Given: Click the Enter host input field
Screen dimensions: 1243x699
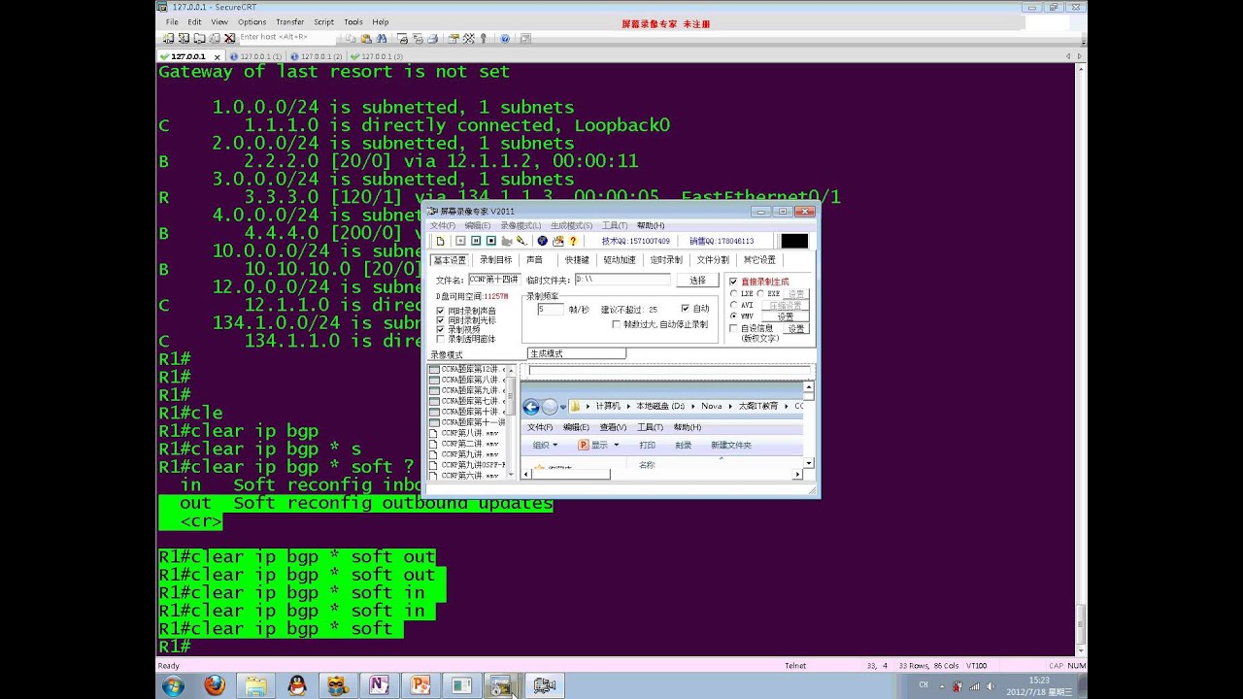Looking at the screenshot, I should 286,38.
